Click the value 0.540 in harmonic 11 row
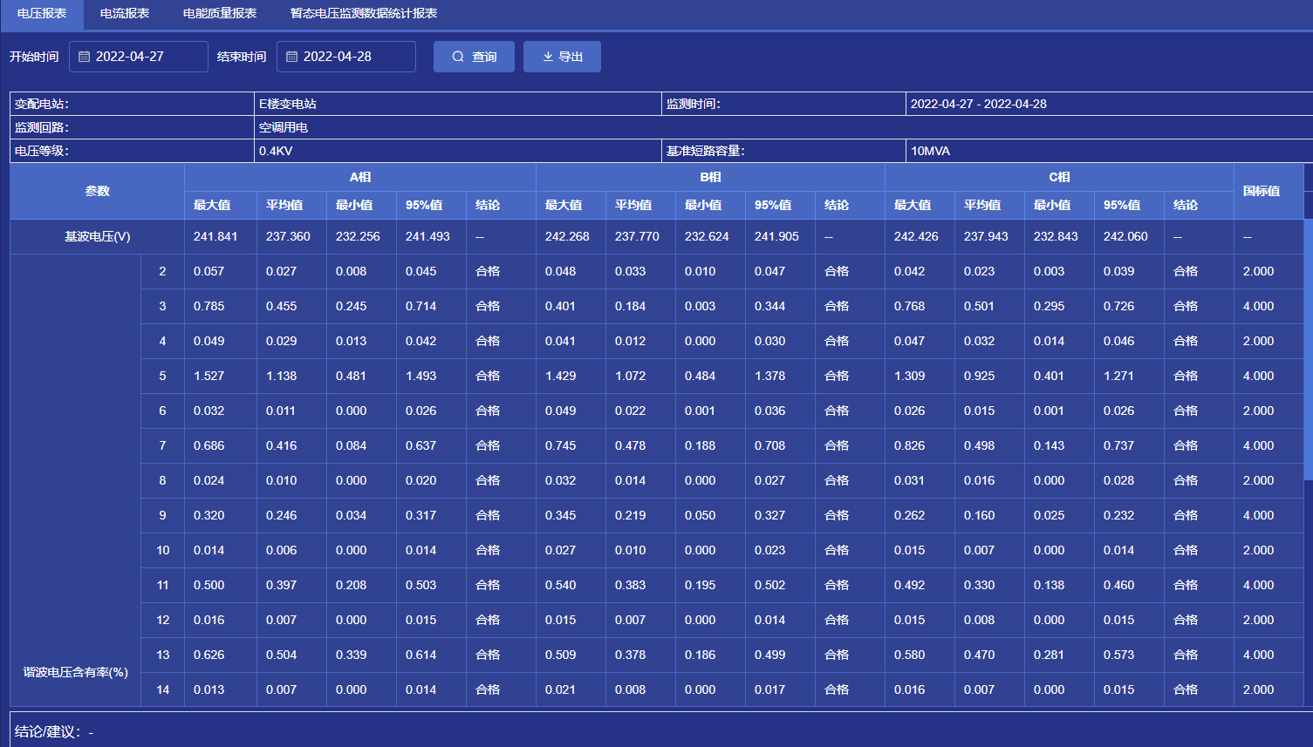Image resolution: width=1313 pixels, height=747 pixels. coord(561,585)
